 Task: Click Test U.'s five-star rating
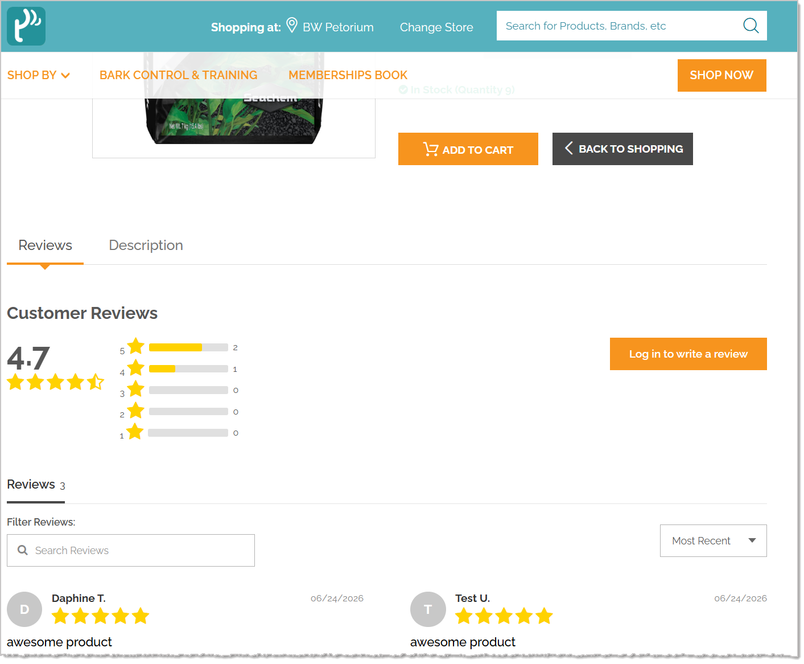[x=504, y=616]
